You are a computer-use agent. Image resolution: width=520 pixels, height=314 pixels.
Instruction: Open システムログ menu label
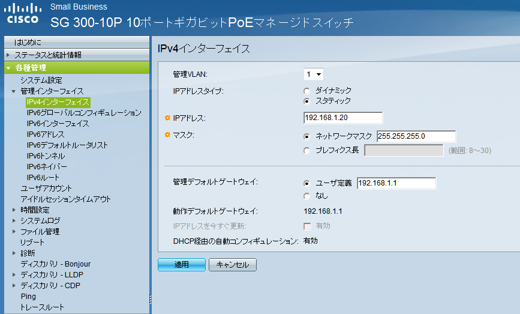40,221
